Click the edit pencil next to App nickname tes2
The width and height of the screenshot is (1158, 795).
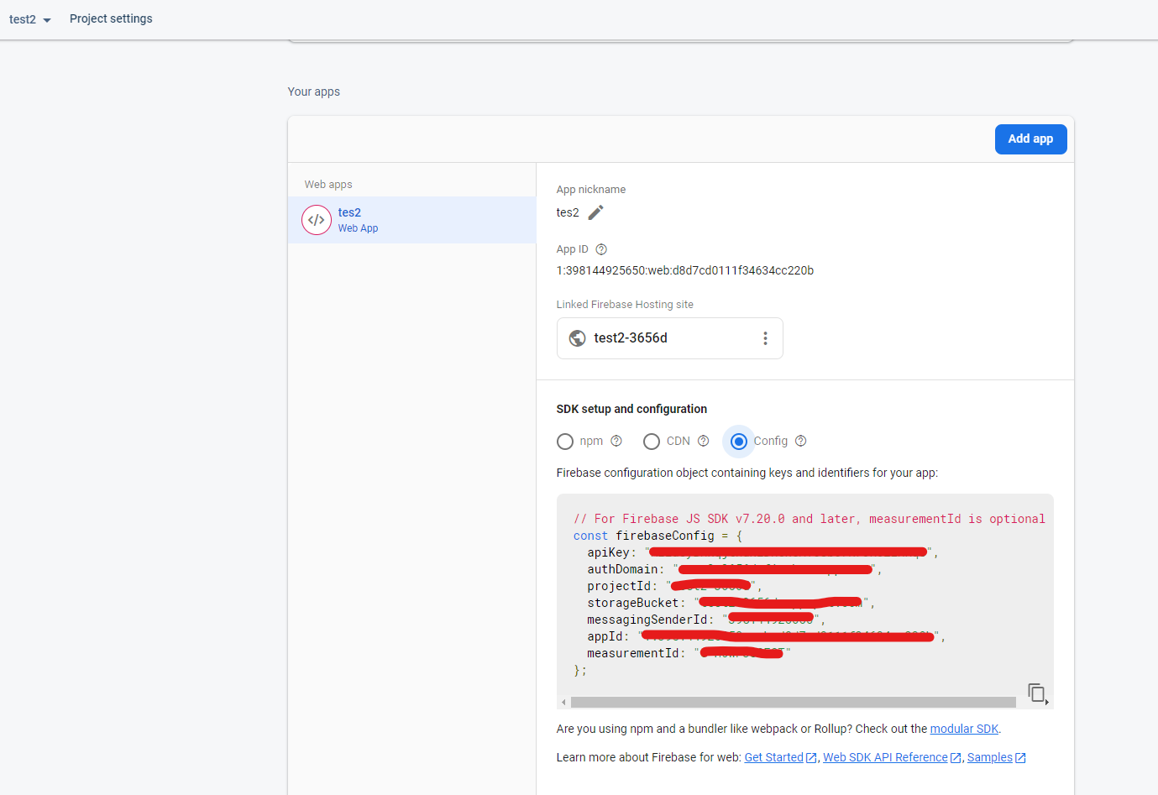(x=595, y=212)
